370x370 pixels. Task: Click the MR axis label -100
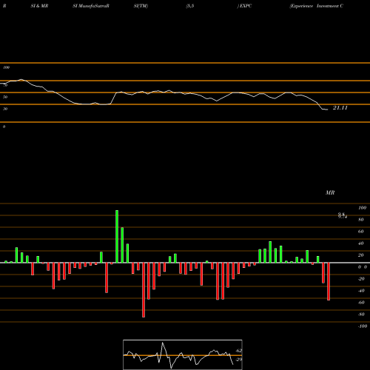363,326
